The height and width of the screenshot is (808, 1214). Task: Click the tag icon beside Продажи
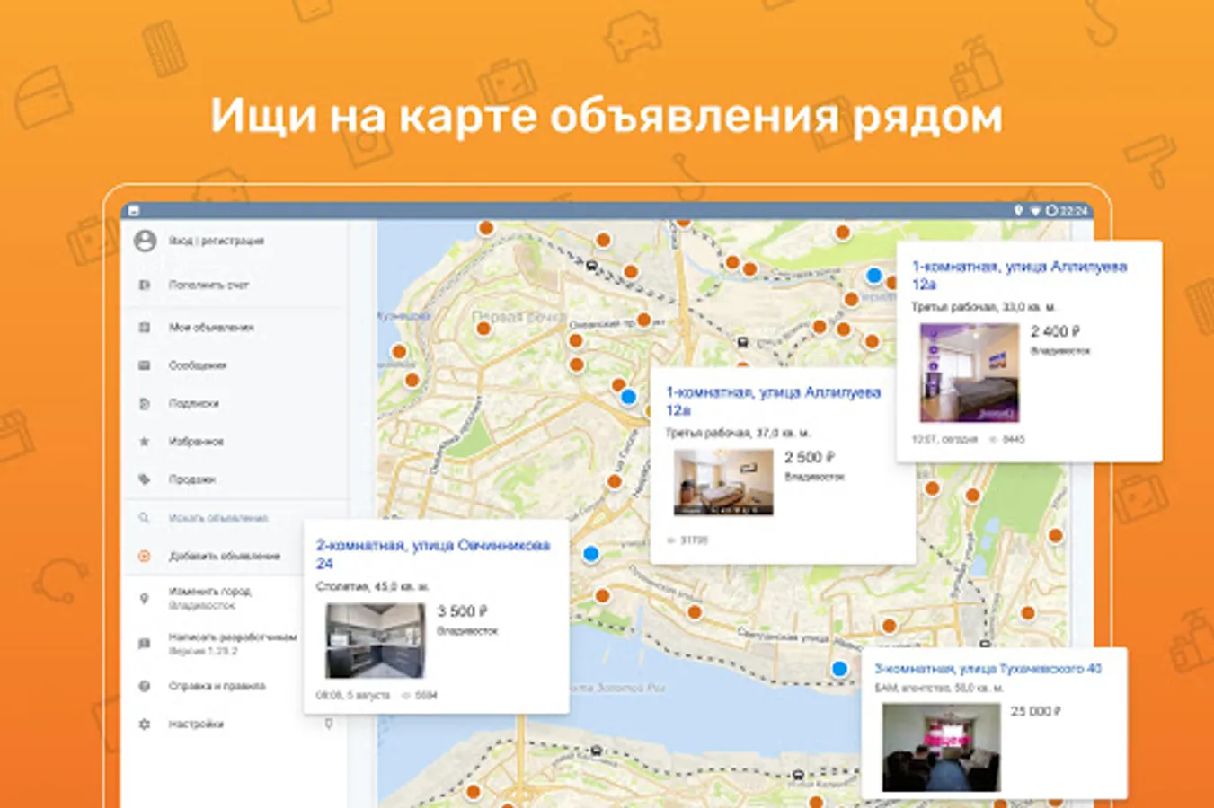[145, 479]
